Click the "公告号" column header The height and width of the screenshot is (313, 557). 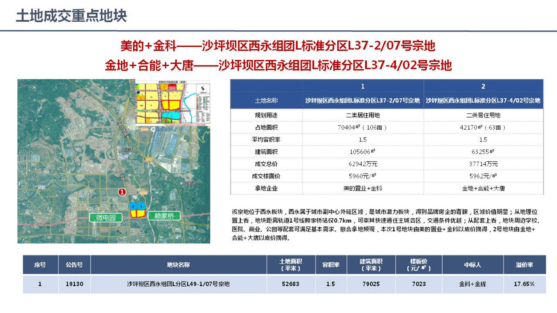point(74,264)
